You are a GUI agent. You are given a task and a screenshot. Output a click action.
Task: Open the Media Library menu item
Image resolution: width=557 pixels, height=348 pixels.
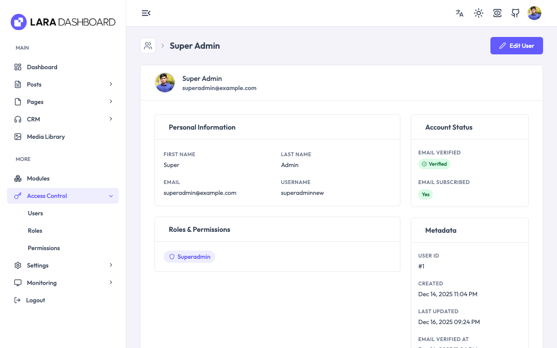63,137
